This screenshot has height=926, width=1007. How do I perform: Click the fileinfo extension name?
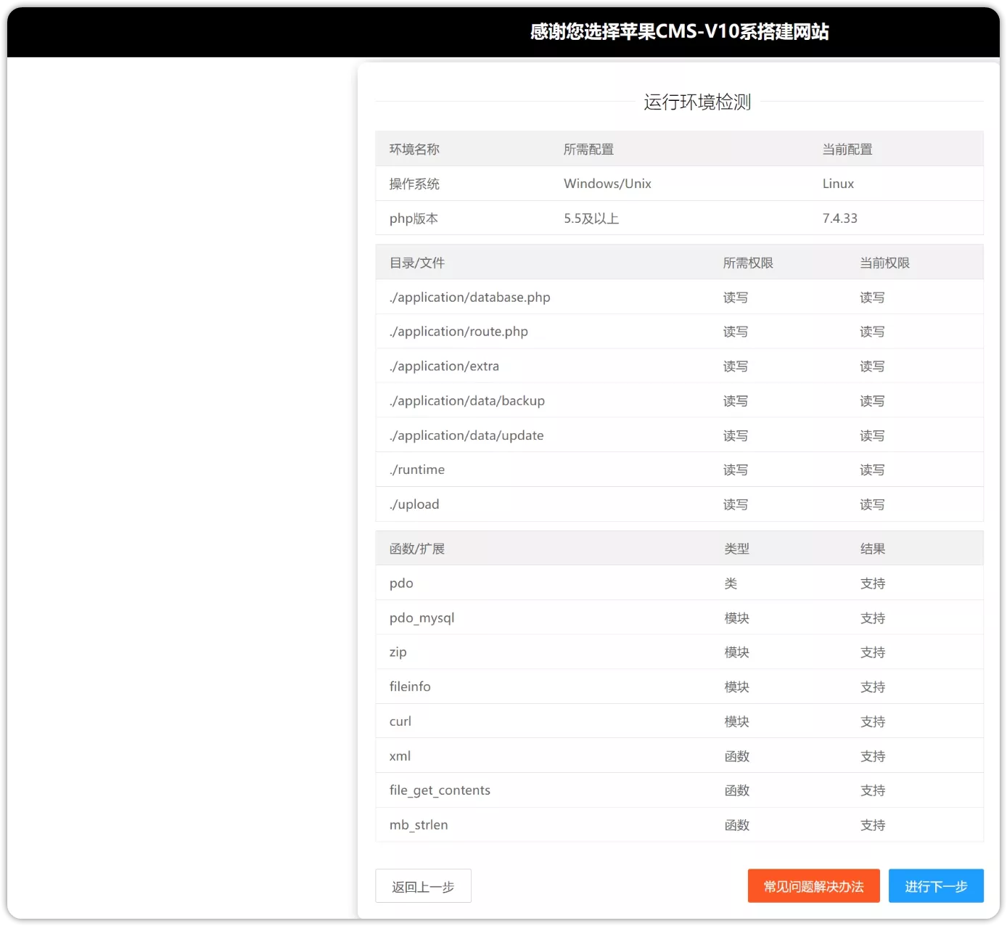pyautogui.click(x=410, y=687)
